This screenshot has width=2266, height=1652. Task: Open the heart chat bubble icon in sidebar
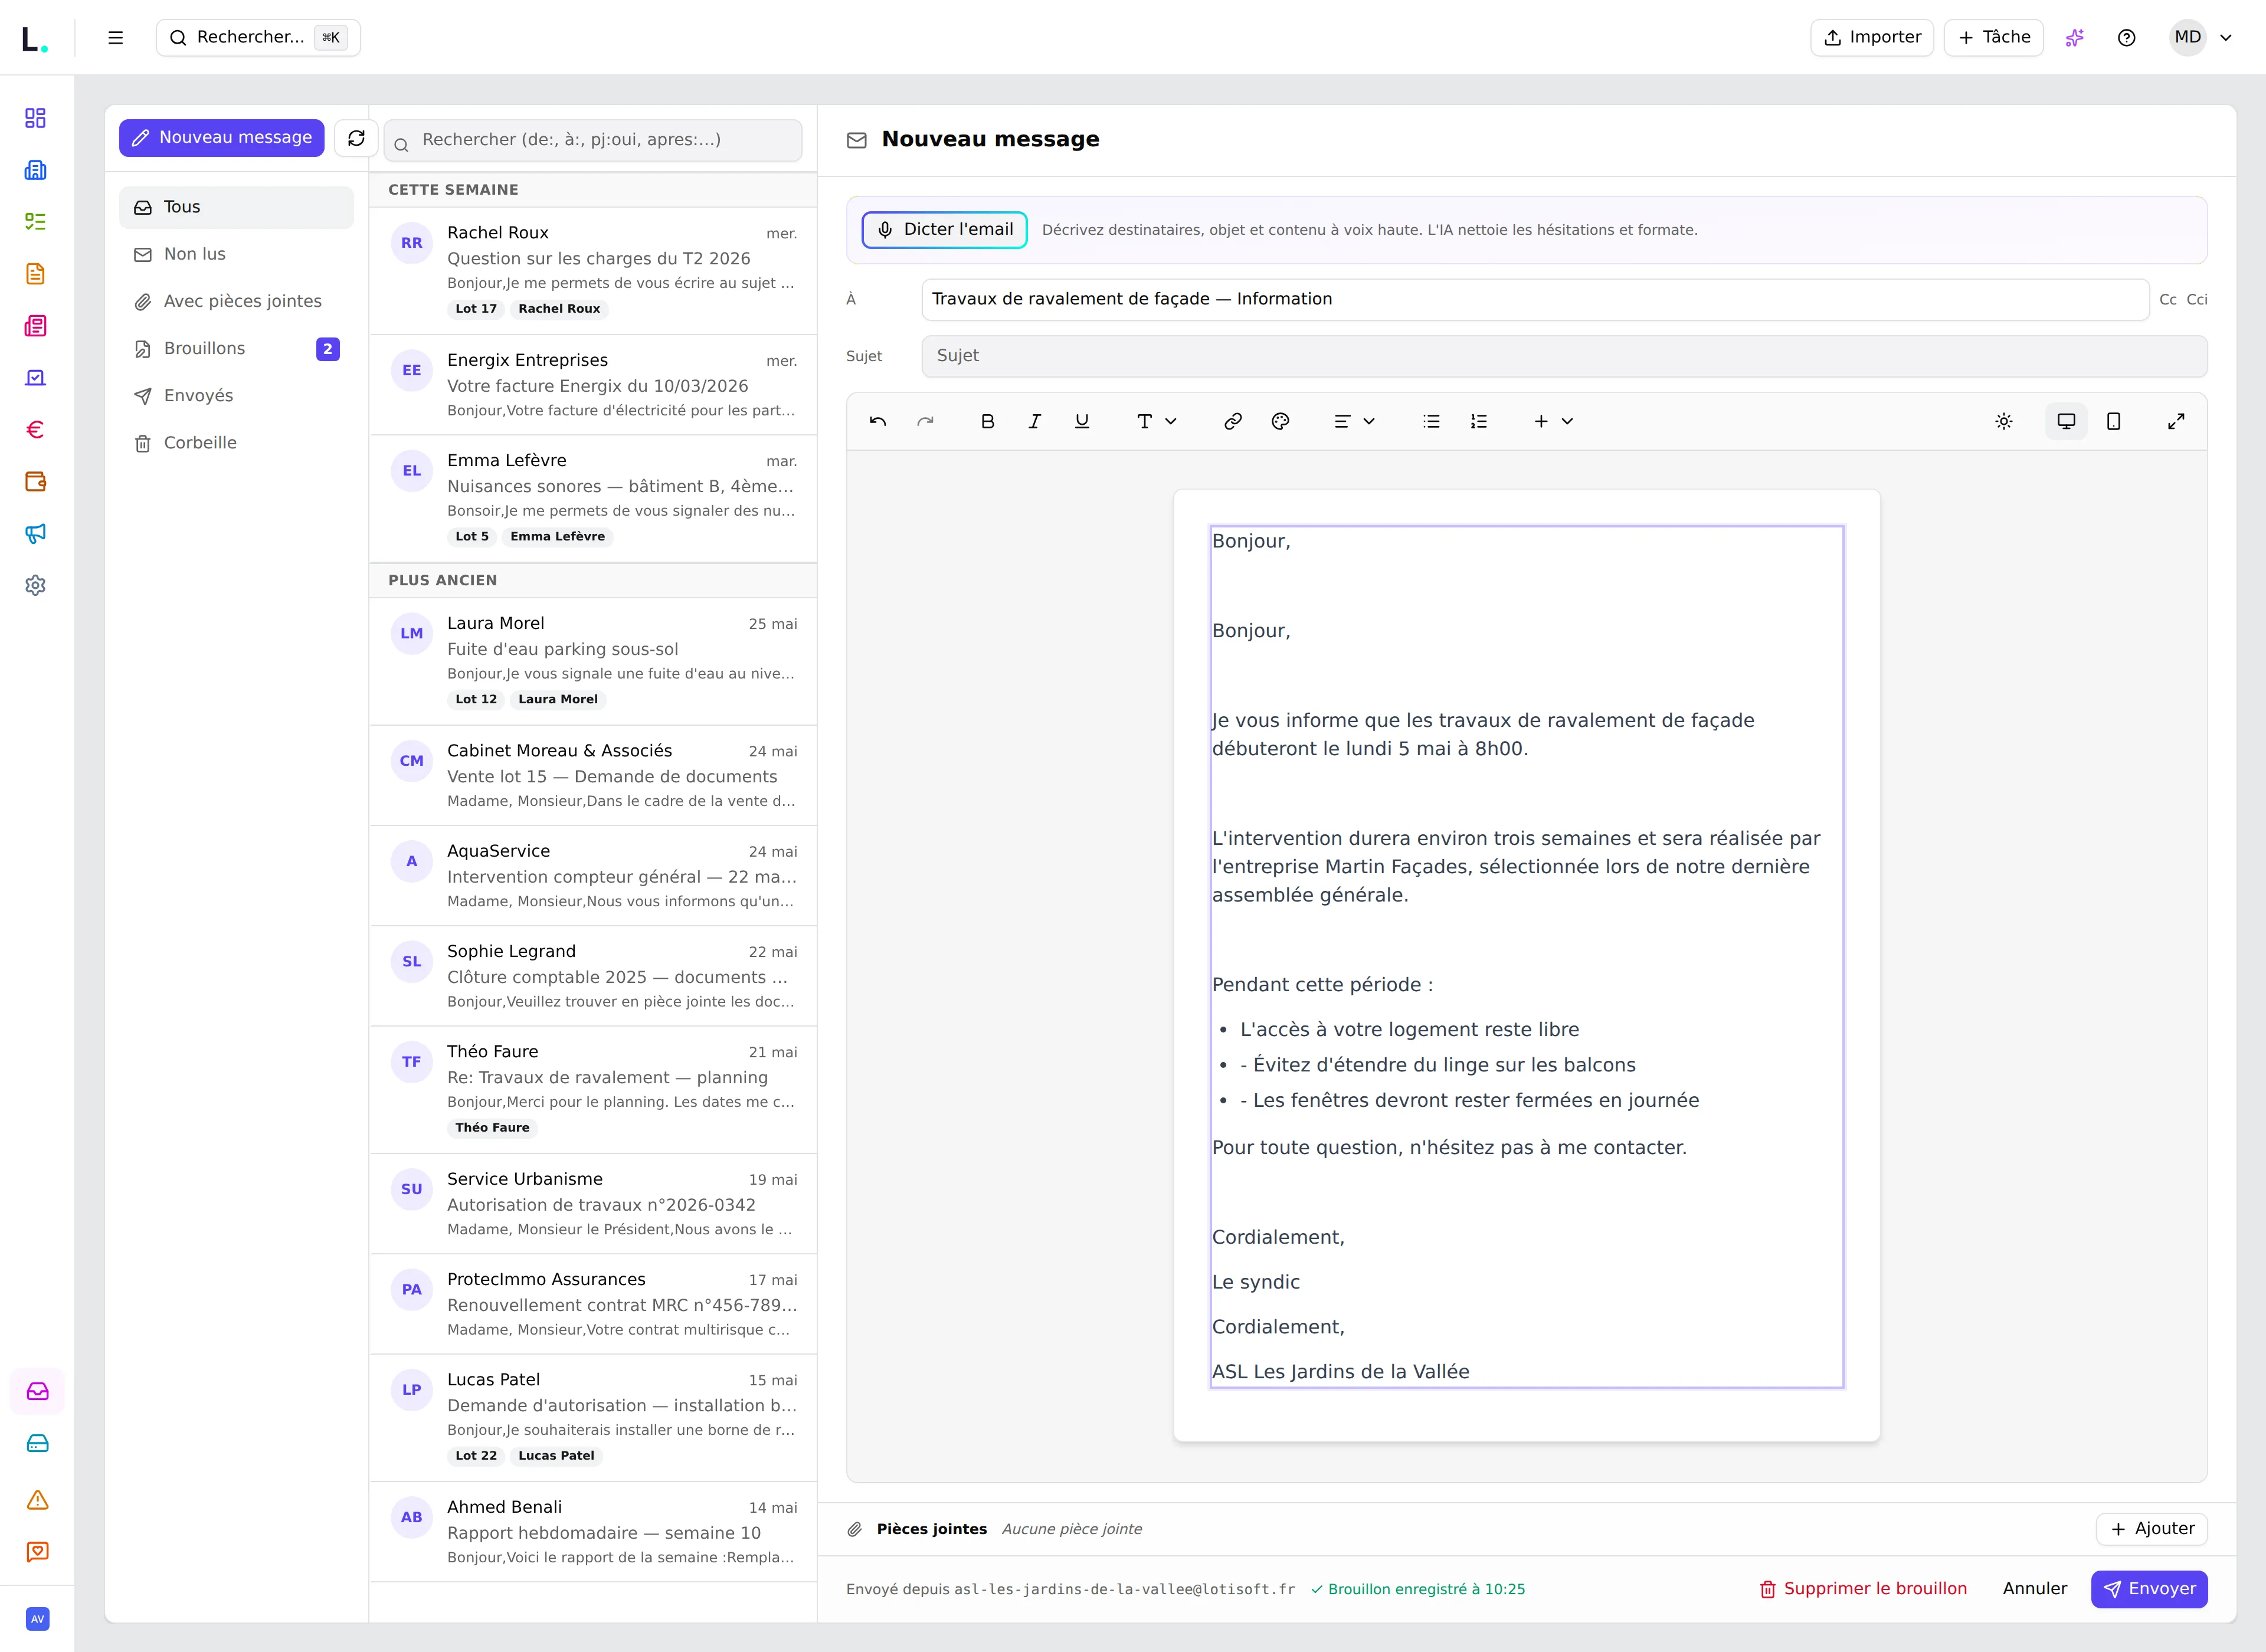pos(38,1552)
